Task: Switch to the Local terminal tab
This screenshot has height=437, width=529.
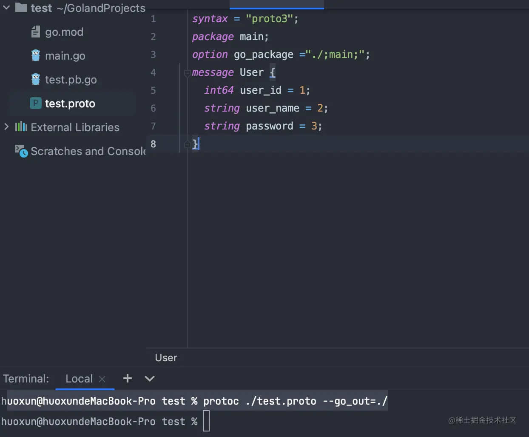Action: tap(79, 379)
